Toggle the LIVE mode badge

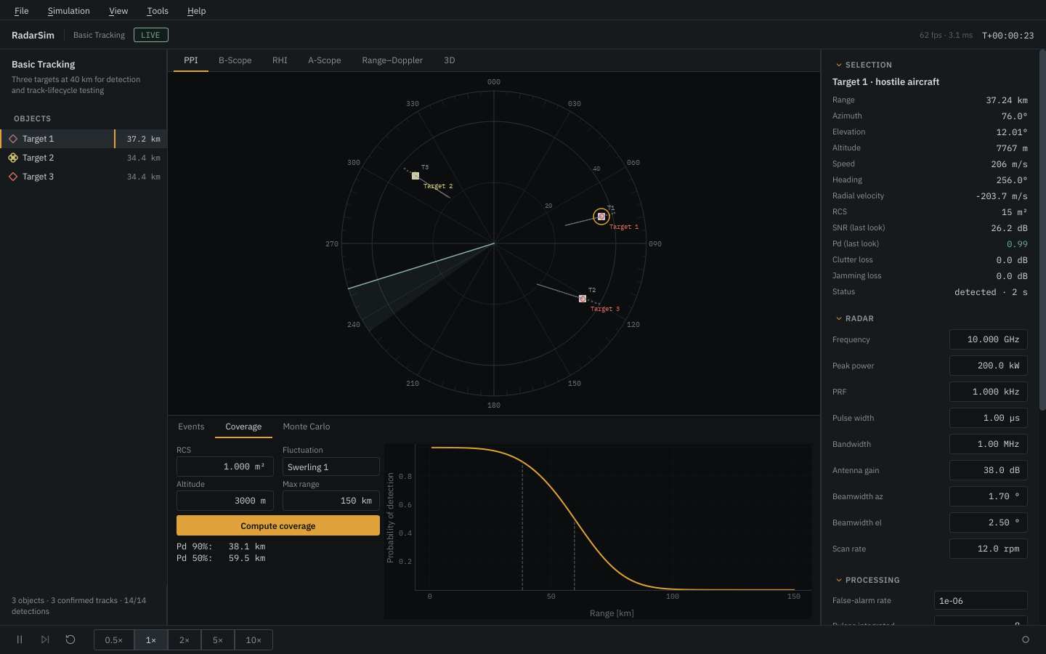tap(151, 35)
